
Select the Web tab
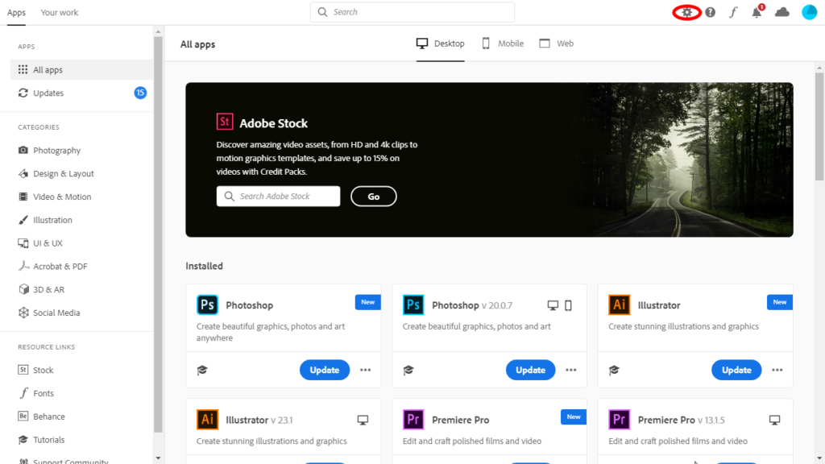click(557, 43)
